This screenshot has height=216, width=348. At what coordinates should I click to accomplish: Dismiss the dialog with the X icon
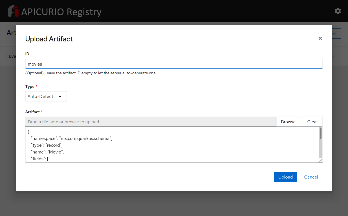coord(320,38)
